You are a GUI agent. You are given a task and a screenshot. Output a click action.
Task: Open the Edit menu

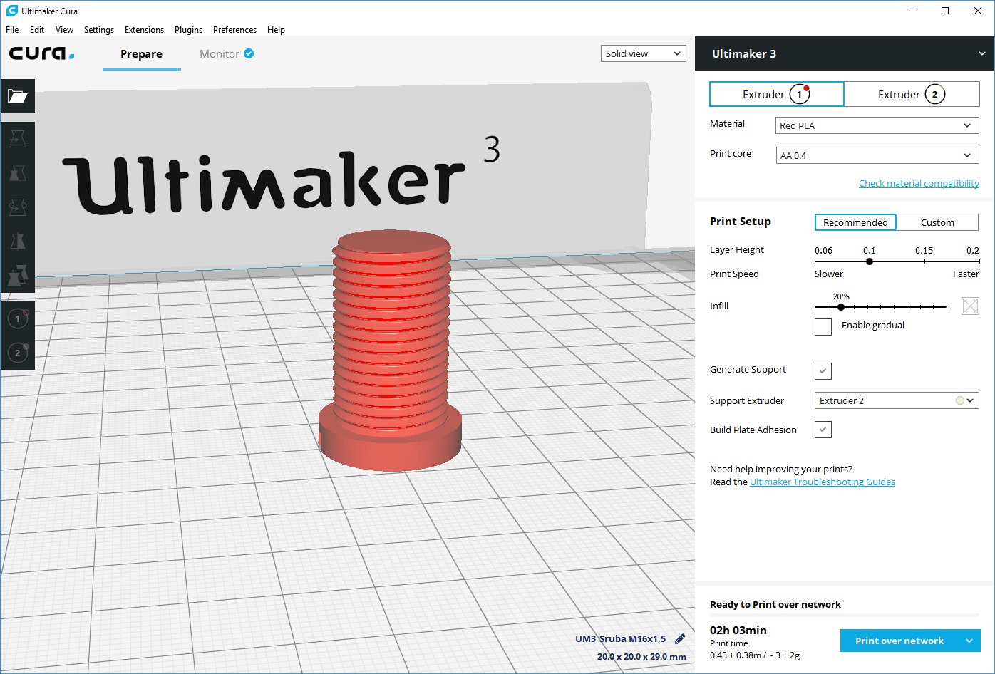point(37,30)
